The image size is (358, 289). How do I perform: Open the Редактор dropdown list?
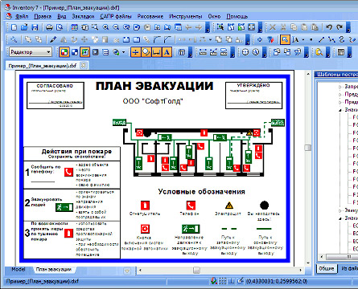point(31,52)
